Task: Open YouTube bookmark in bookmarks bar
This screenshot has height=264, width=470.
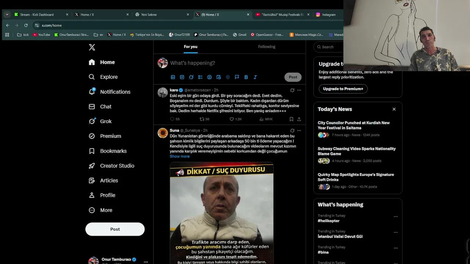Action: pos(41,35)
